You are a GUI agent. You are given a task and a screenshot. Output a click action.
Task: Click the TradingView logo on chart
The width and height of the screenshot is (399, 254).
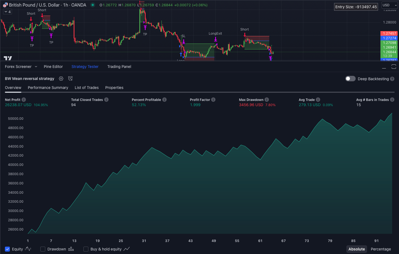[x=8, y=58]
